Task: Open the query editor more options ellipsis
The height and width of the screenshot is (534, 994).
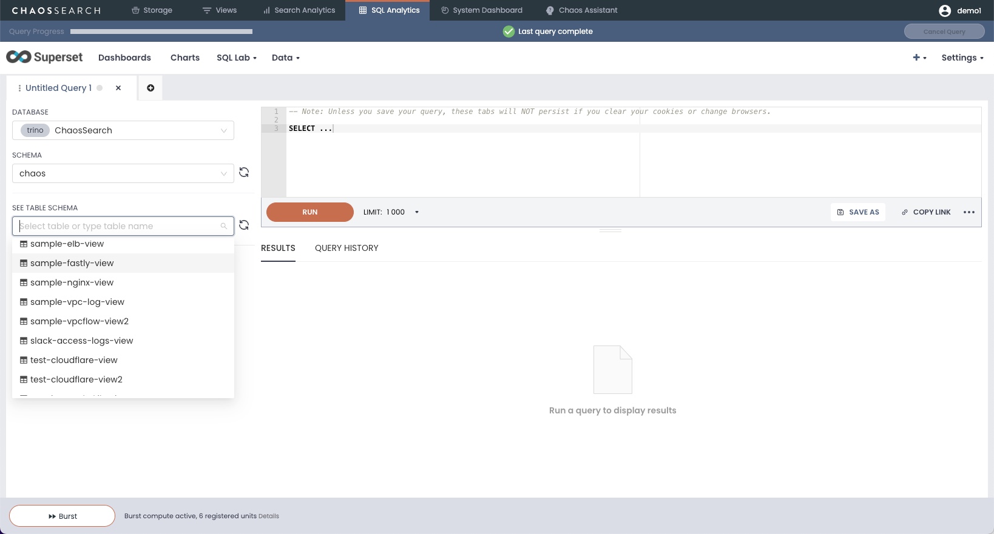Action: (x=969, y=212)
